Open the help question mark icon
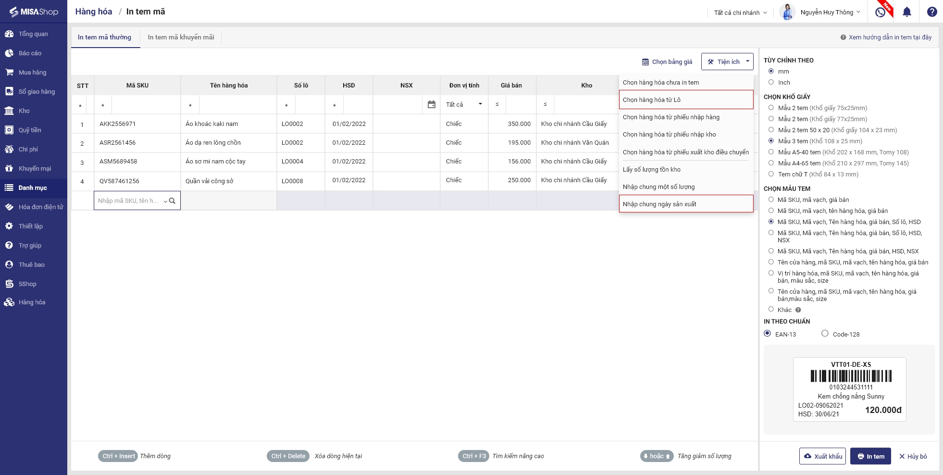The width and height of the screenshot is (943, 475). tap(931, 12)
